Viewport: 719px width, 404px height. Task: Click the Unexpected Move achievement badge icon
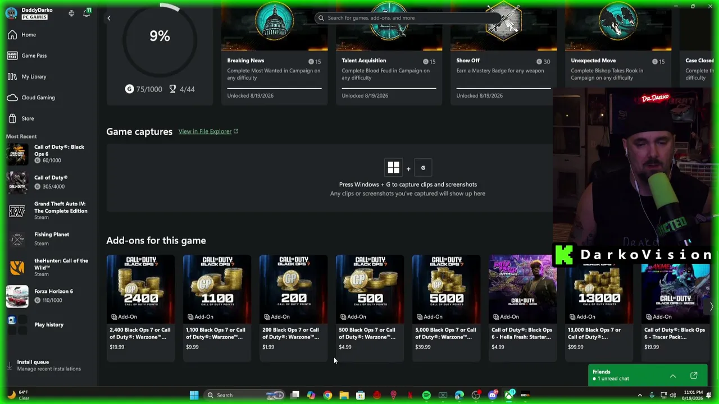618,22
